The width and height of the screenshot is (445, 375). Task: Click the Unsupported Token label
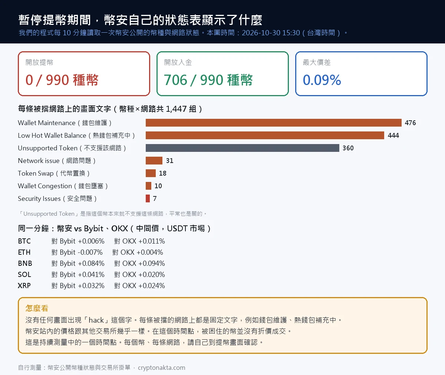(x=72, y=148)
